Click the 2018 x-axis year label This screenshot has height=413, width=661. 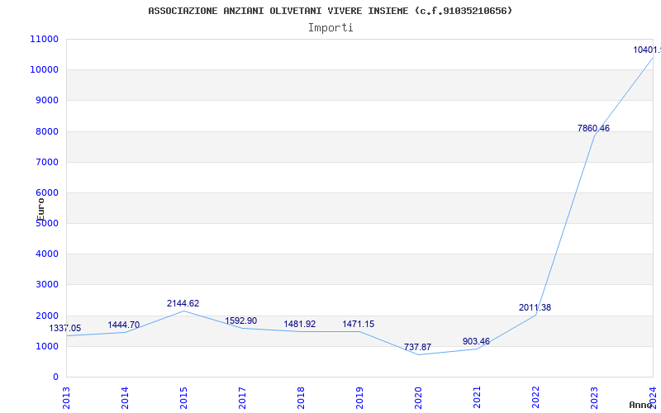point(301,396)
